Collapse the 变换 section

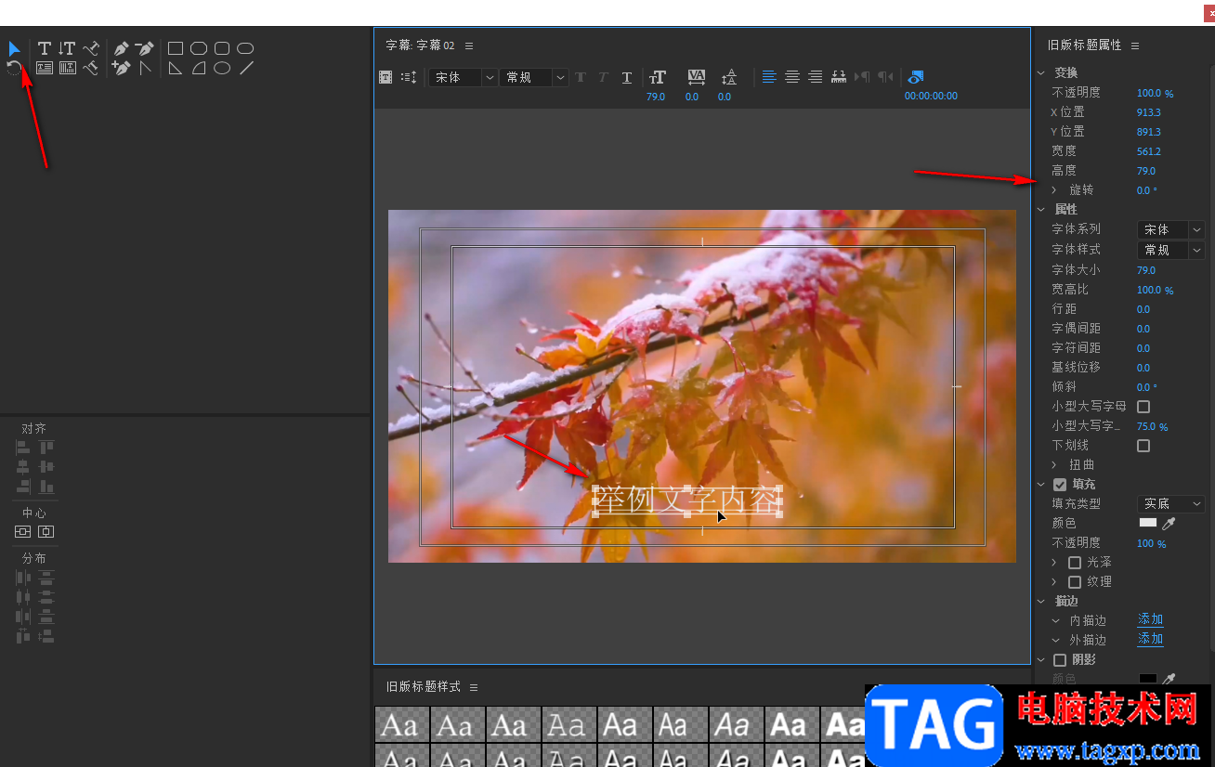1041,72
